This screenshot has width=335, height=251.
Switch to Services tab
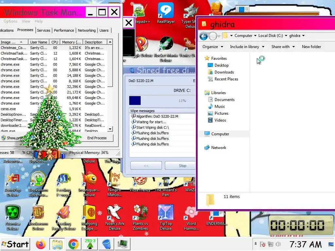44,30
